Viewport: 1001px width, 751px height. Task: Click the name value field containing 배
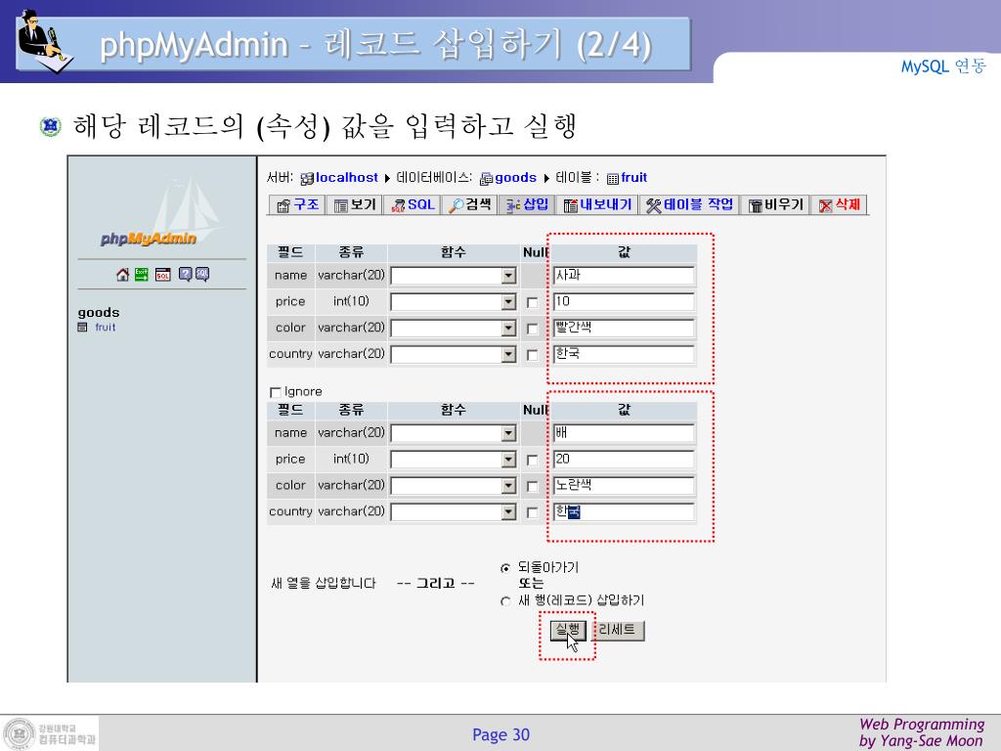(624, 433)
